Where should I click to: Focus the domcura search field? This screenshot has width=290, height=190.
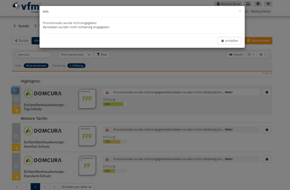(33, 55)
